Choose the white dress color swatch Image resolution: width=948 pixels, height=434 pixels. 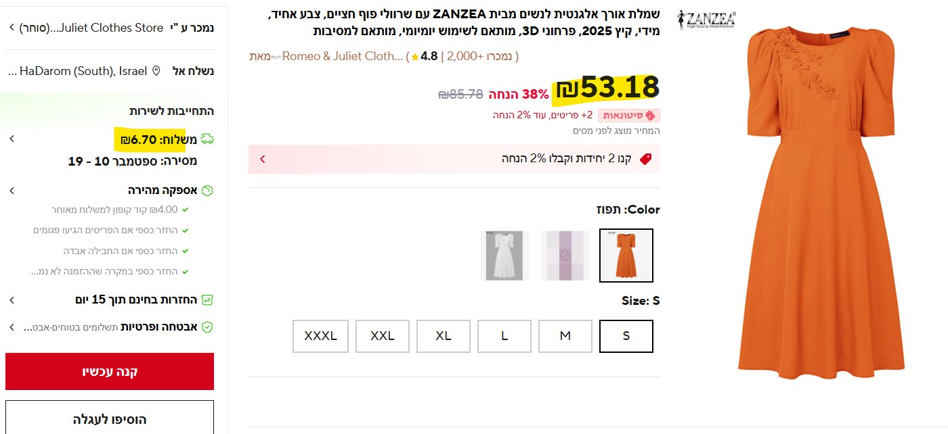[x=504, y=256]
